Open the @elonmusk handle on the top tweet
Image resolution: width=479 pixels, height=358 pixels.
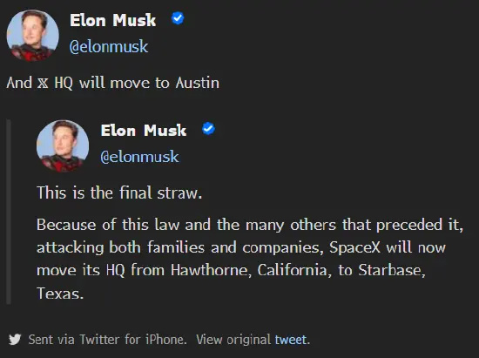tap(109, 47)
